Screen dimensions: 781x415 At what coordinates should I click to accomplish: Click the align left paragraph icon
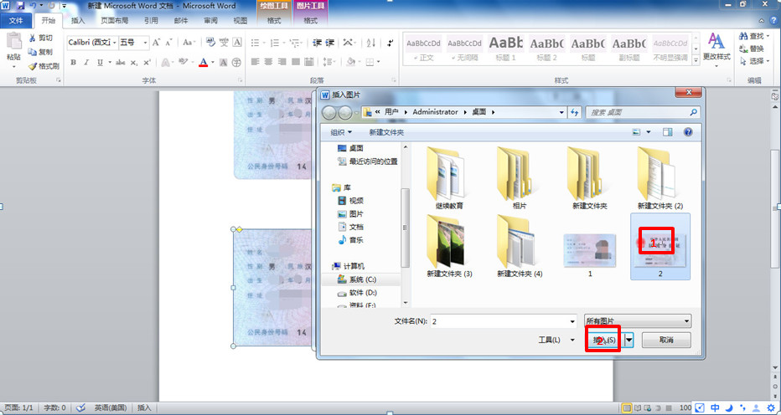tap(256, 63)
